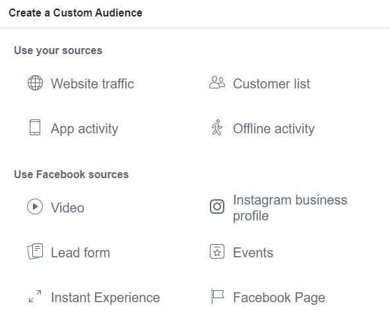Select the phone icon for App activity
Viewport: 390px width, 318px height.
pyautogui.click(x=35, y=127)
